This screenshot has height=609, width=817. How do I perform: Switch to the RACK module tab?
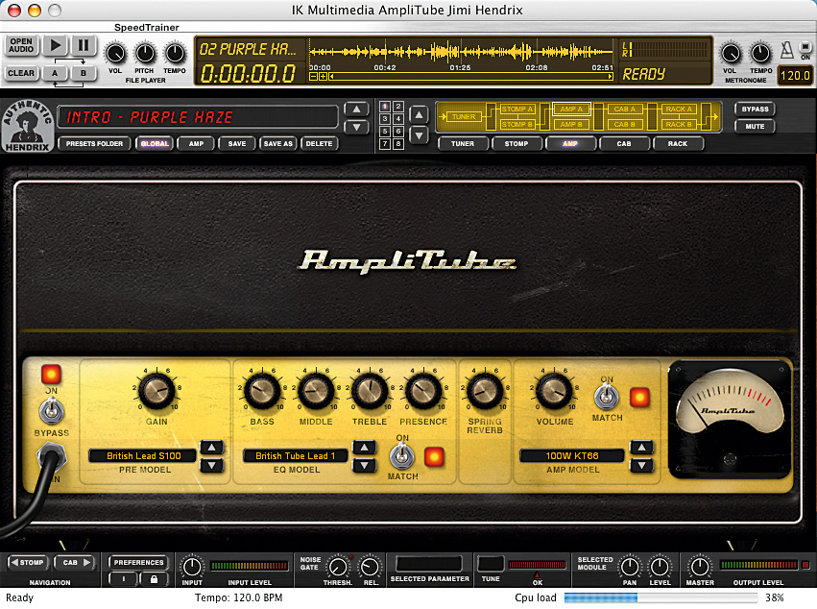pyautogui.click(x=678, y=143)
